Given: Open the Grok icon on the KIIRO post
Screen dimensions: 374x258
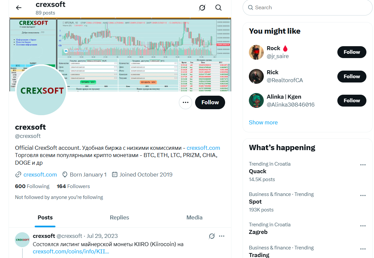Looking at the screenshot, I should point(212,236).
